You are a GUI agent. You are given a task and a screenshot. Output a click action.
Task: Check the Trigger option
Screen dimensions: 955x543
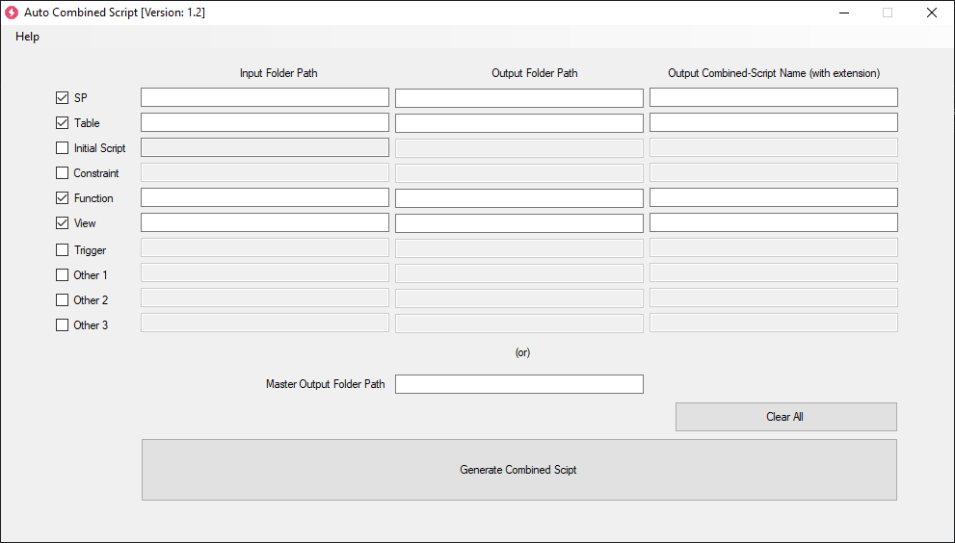pyautogui.click(x=62, y=249)
